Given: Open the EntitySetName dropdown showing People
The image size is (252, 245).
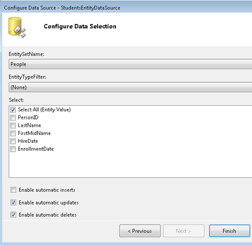Looking at the screenshot, I should point(130,64).
